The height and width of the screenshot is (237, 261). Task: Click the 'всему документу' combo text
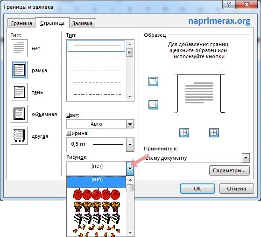pos(166,158)
